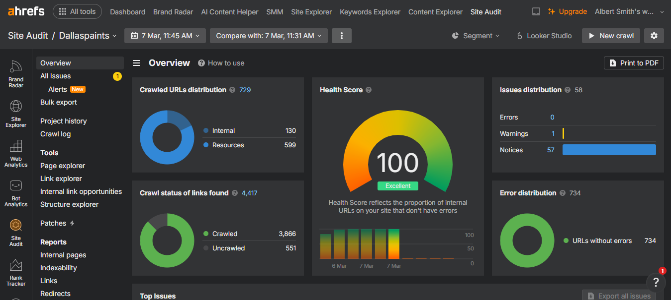This screenshot has height=300, width=671.
Task: Click the lightning icon beside Patches
Action: pyautogui.click(x=72, y=223)
